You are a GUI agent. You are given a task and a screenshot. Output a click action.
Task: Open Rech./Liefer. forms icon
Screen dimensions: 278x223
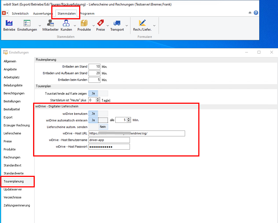[x=142, y=23]
